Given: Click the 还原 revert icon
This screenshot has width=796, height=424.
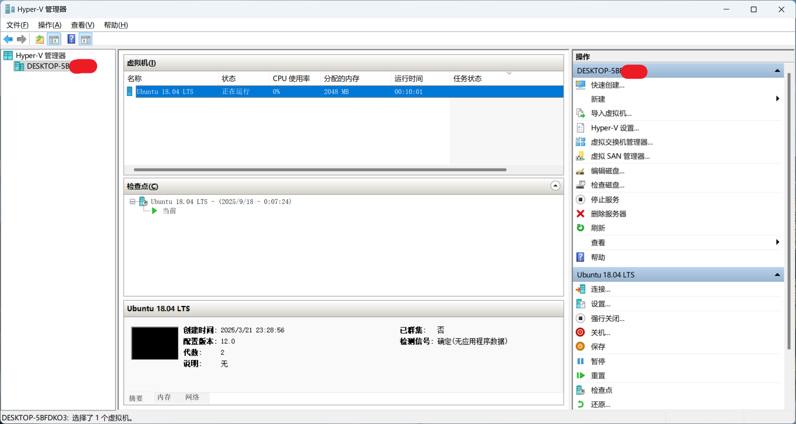Looking at the screenshot, I should point(580,404).
